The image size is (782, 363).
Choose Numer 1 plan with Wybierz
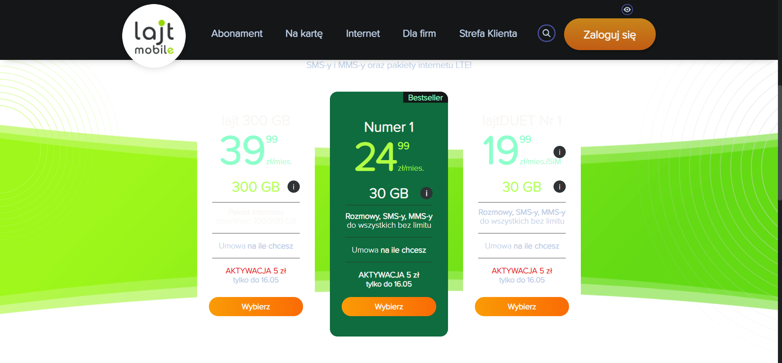[389, 306]
